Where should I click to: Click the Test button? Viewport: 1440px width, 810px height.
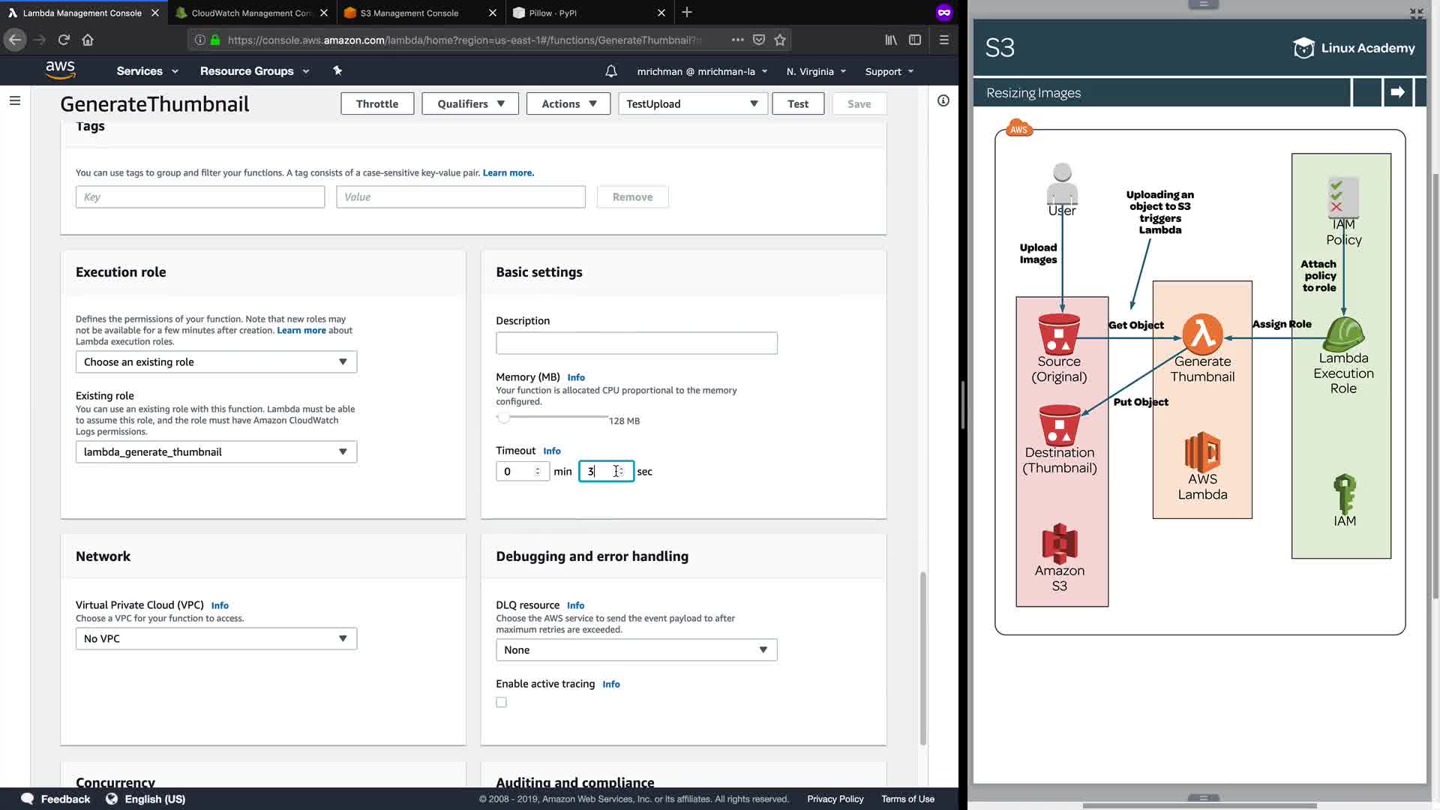tap(798, 103)
